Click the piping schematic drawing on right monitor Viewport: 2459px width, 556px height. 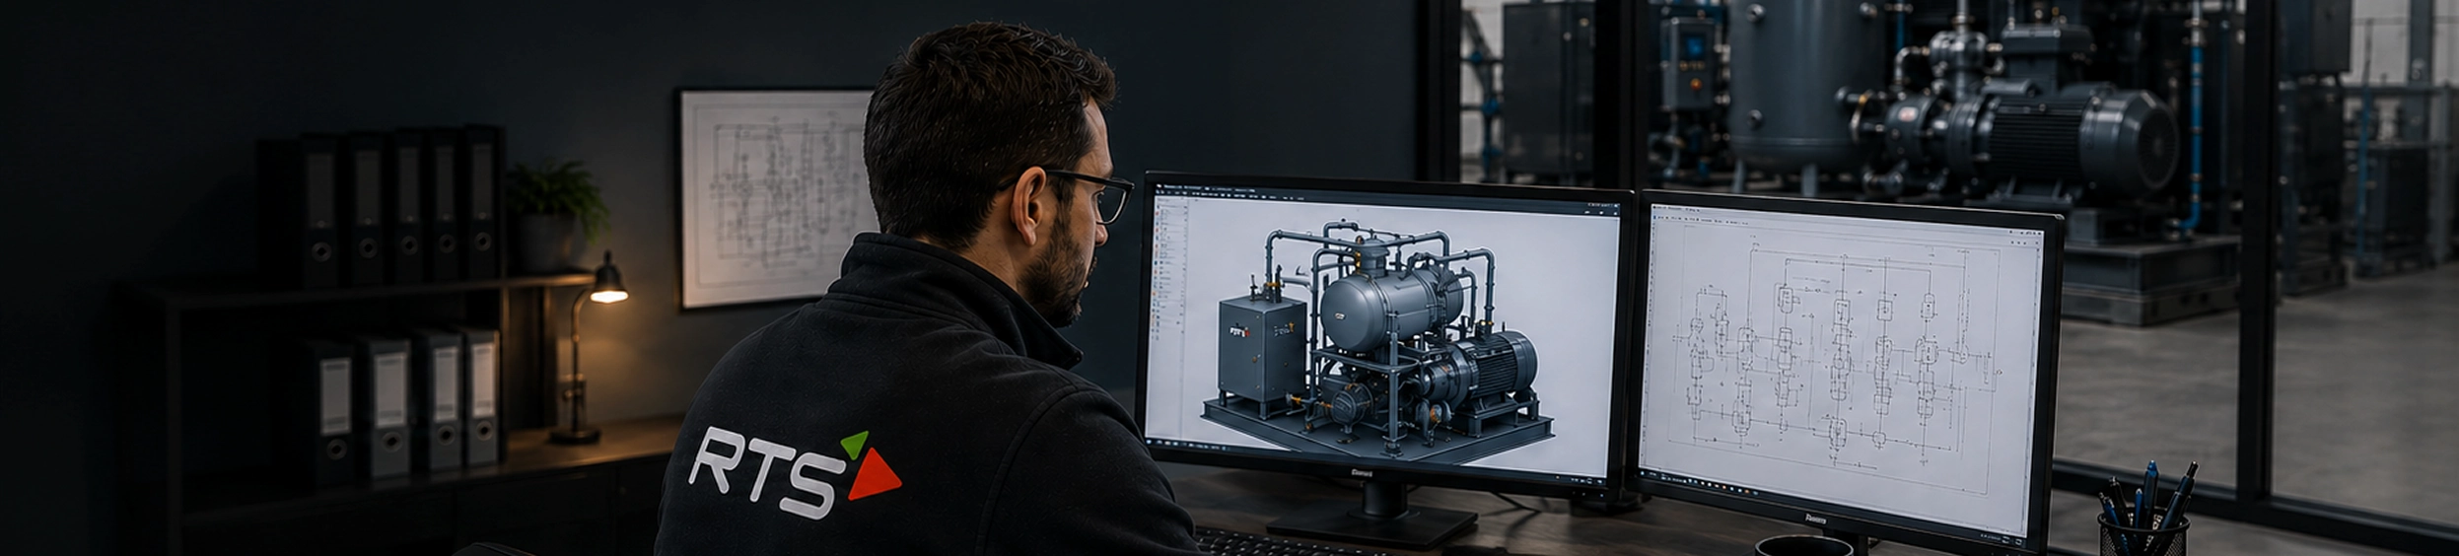[1837, 358]
